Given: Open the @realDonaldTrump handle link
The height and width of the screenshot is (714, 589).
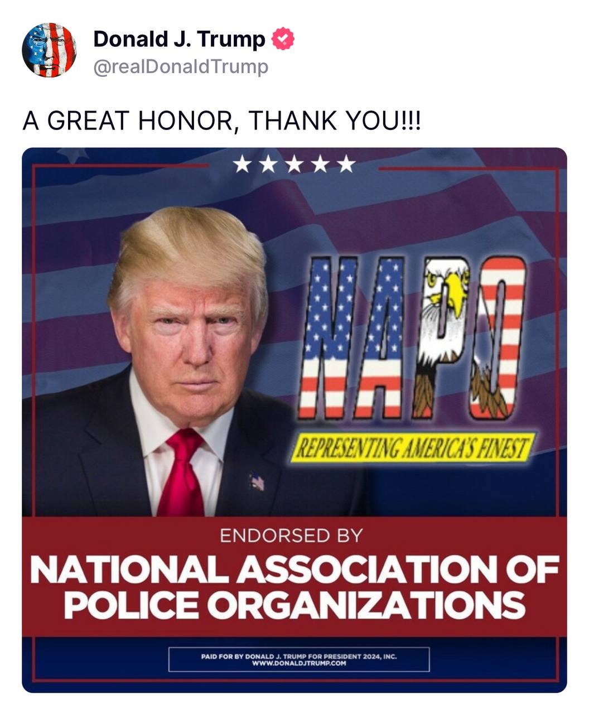Looking at the screenshot, I should coord(181,67).
